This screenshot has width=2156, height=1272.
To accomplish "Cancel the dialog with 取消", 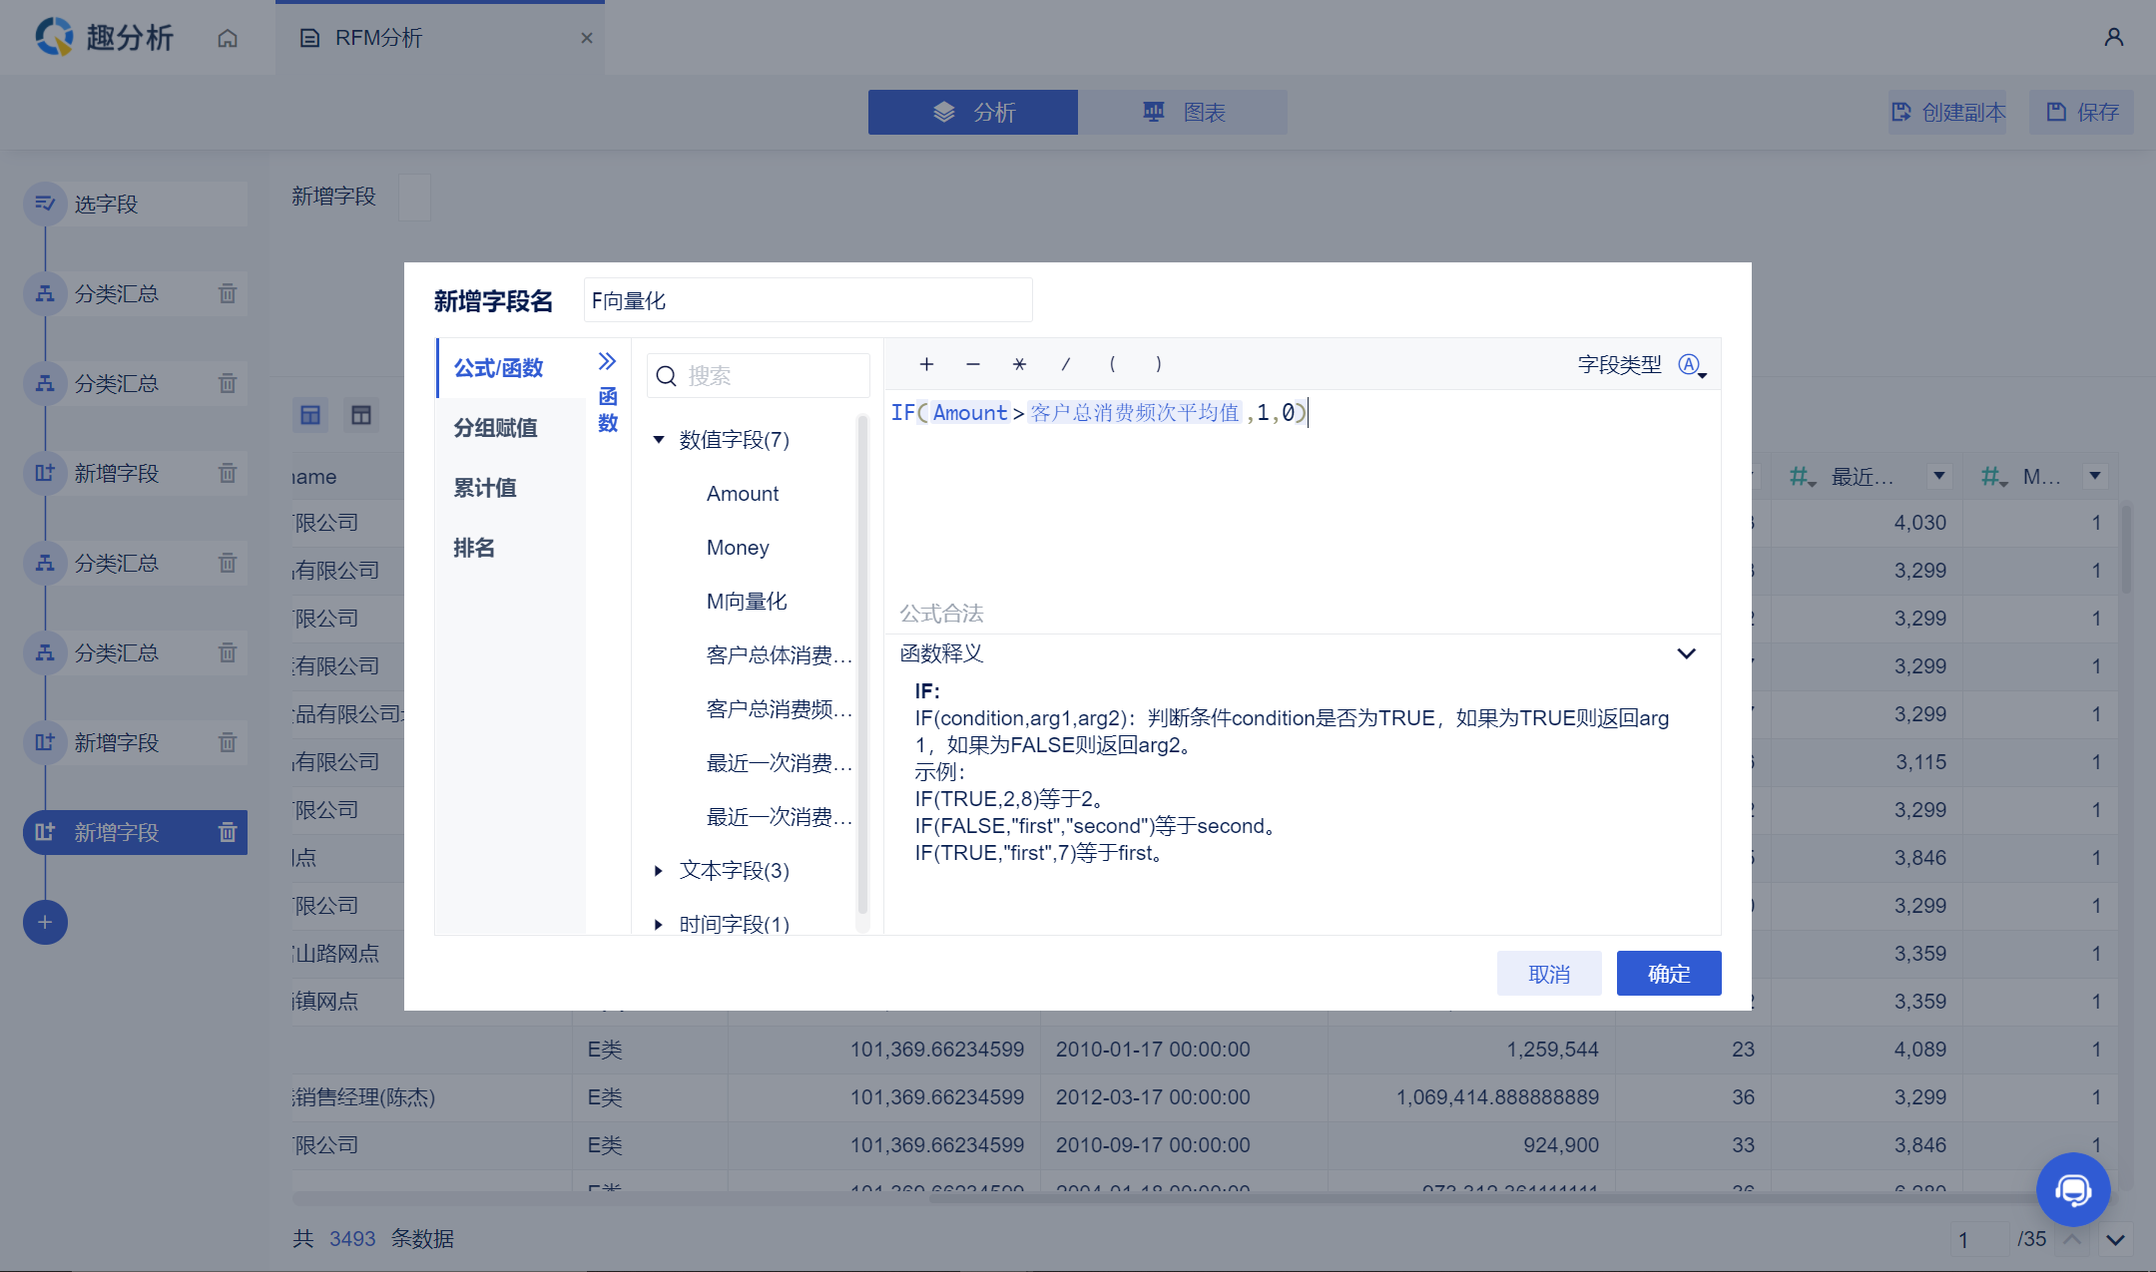I will (1549, 973).
